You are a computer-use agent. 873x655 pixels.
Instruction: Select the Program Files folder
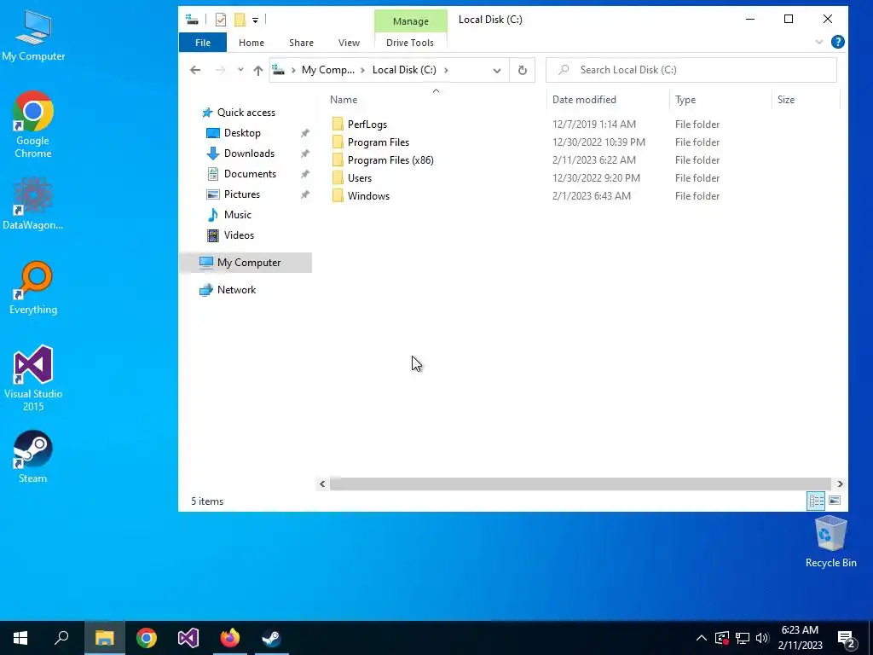(x=378, y=142)
